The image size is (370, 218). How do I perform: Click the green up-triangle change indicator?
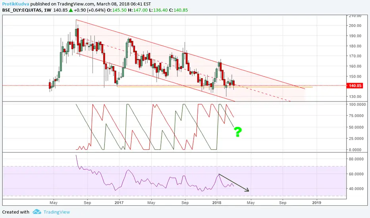pos(71,10)
